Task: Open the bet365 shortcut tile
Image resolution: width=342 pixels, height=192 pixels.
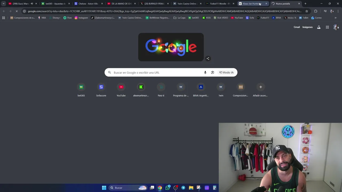Action: (81, 90)
